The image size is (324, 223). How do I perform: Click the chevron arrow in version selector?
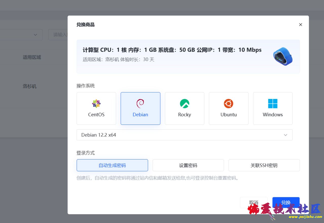(286, 135)
